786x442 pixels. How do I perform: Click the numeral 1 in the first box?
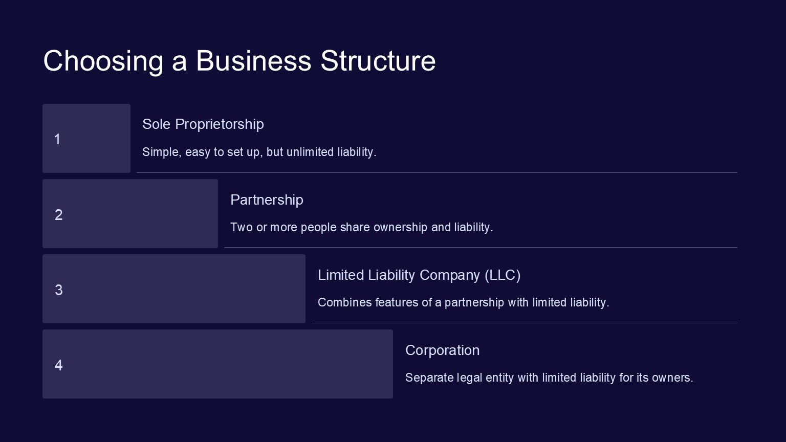(57, 139)
